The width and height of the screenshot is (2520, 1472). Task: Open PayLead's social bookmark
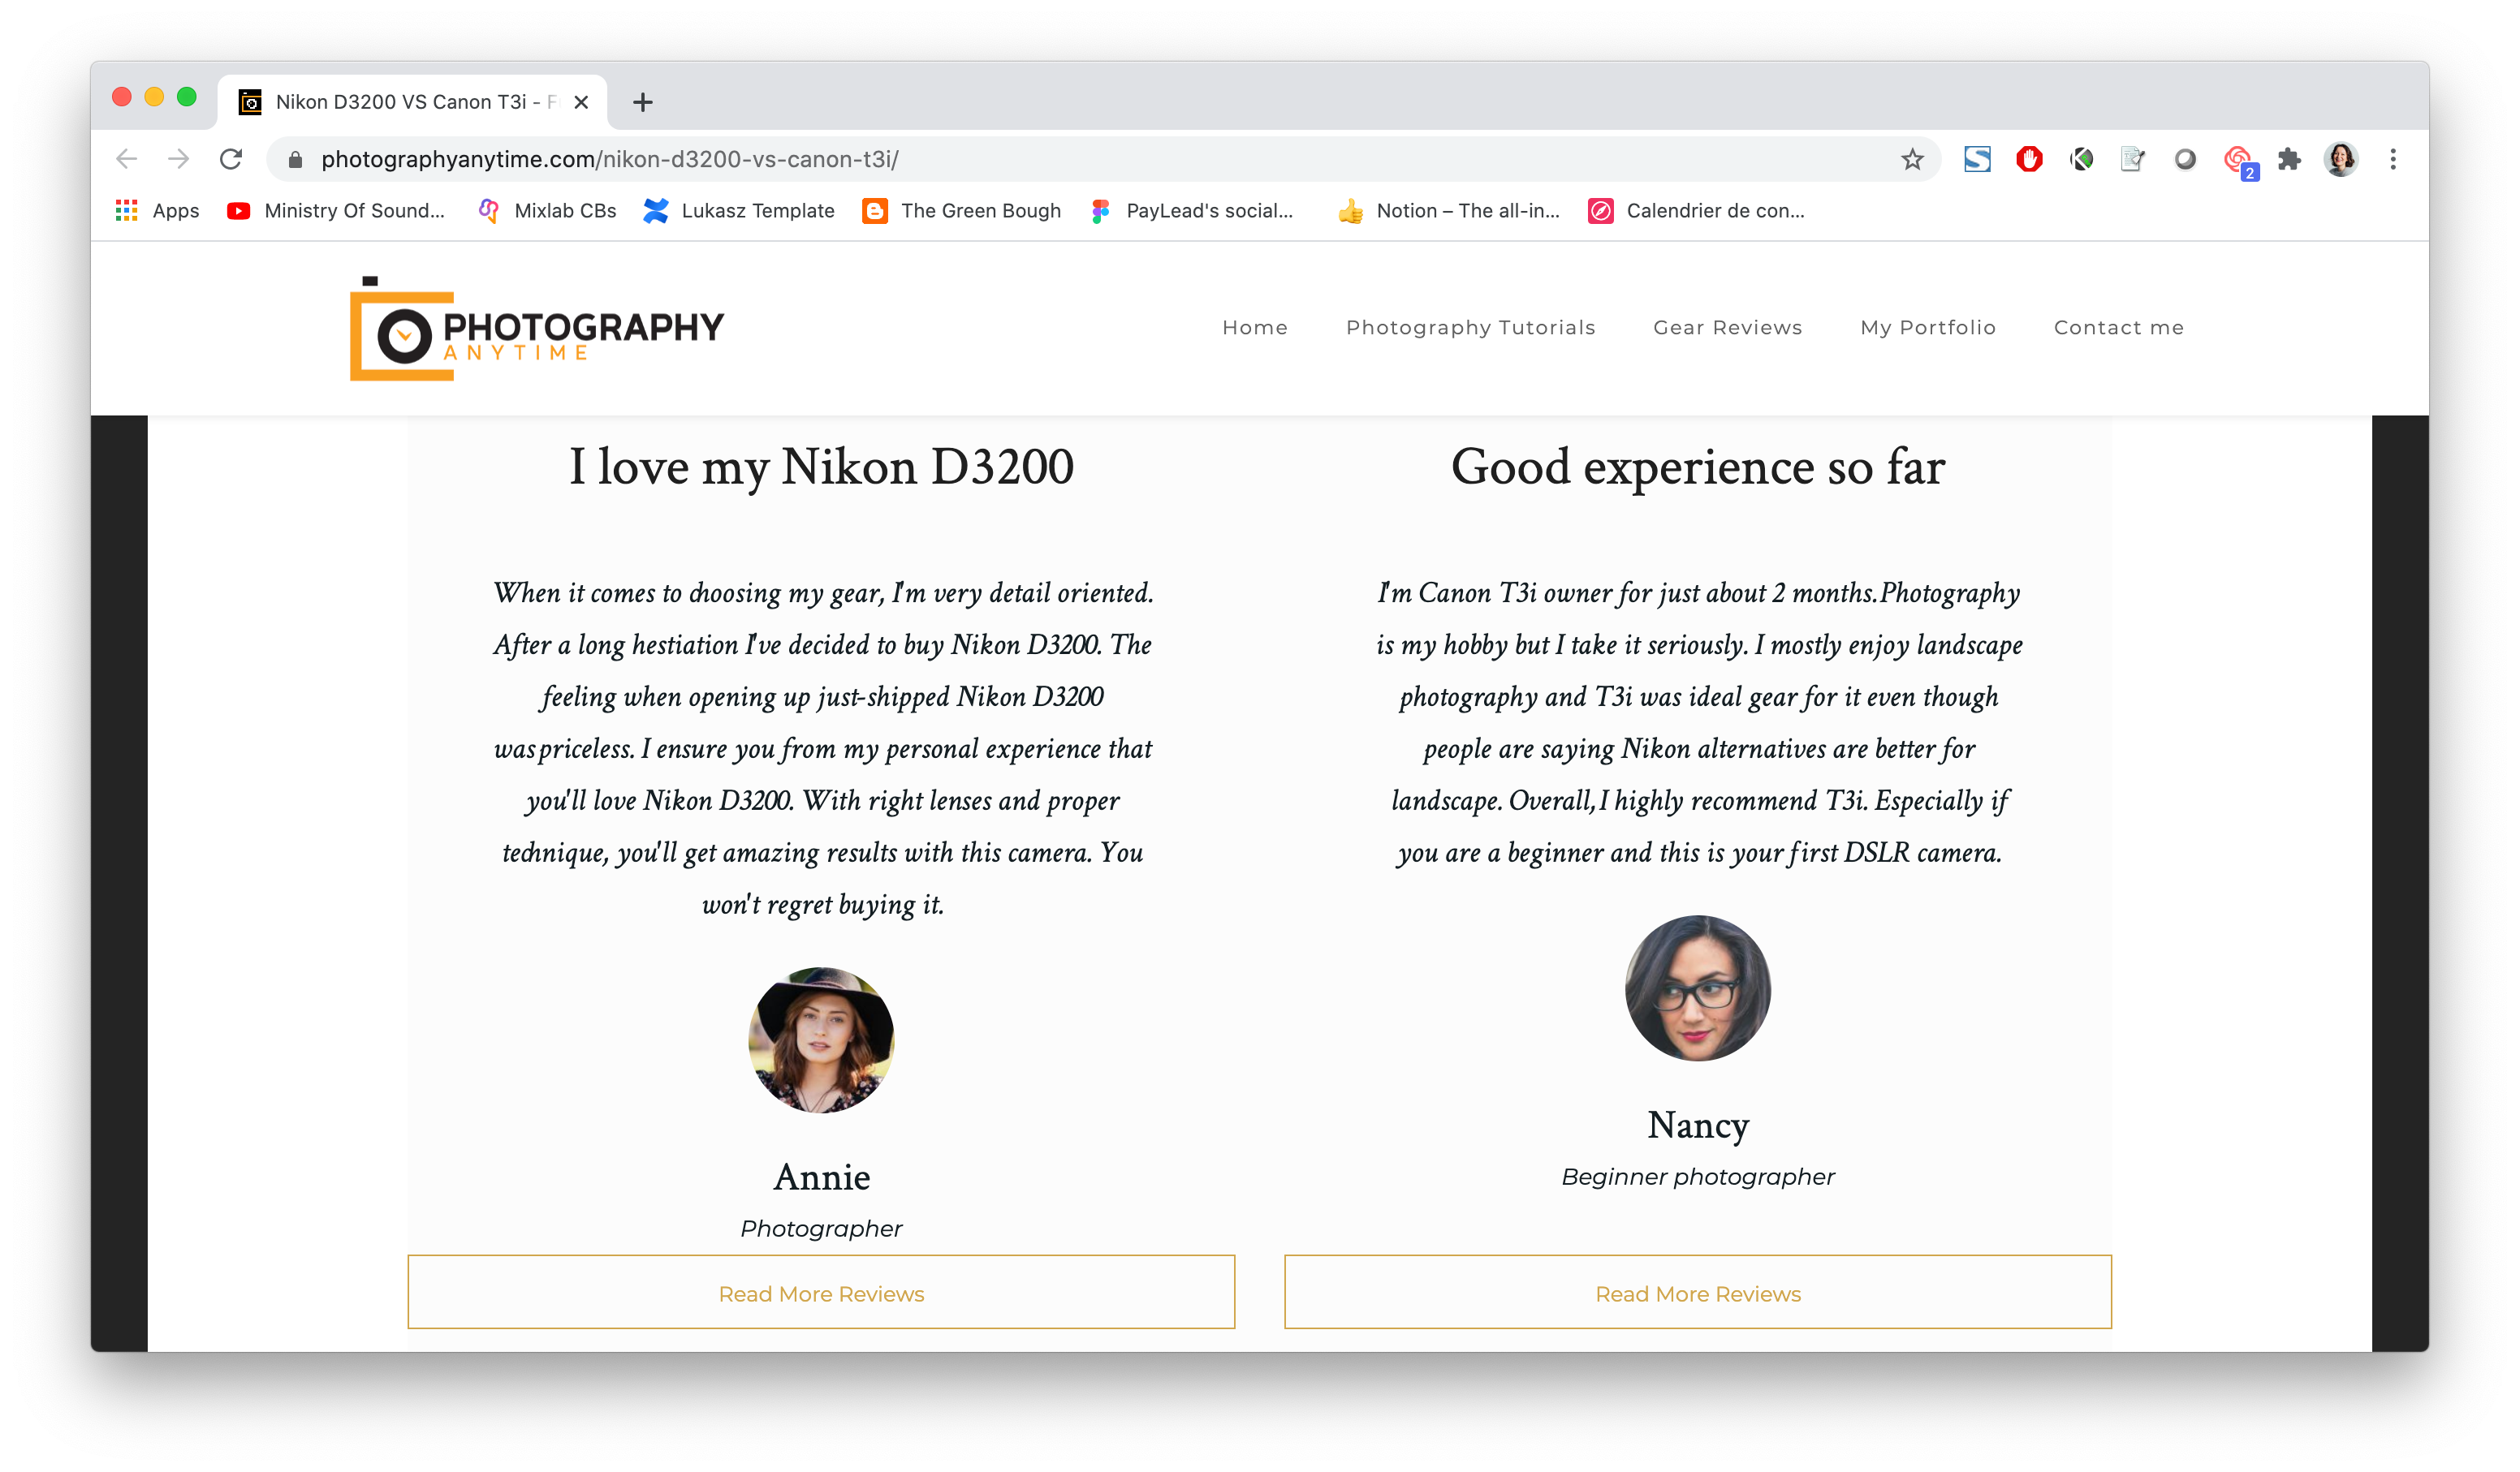click(1193, 211)
